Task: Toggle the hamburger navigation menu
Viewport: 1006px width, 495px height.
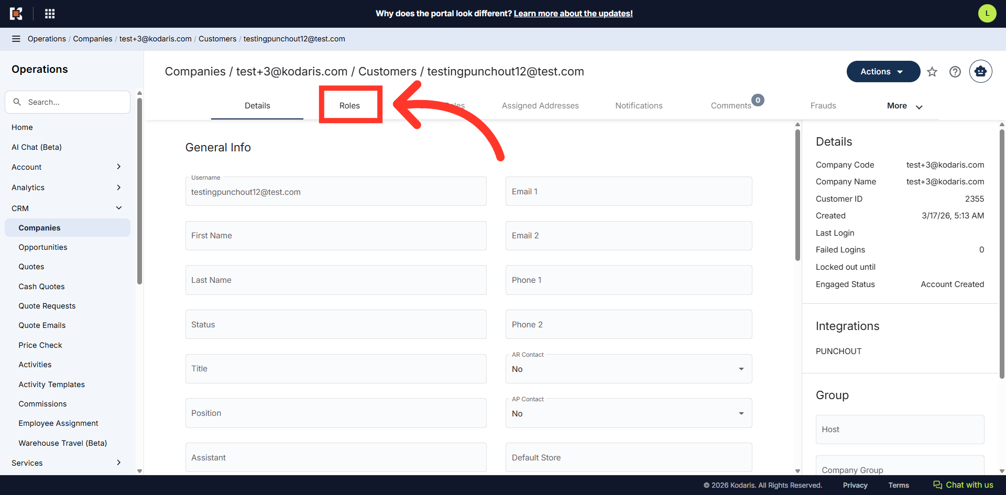Action: [x=16, y=39]
